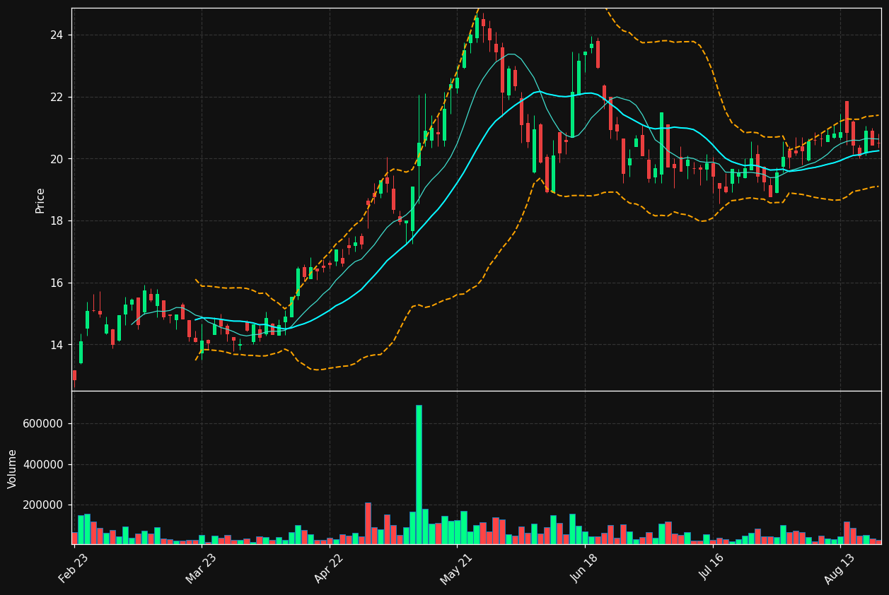Click the price tick label 20
889x595 pixels.
[56, 159]
